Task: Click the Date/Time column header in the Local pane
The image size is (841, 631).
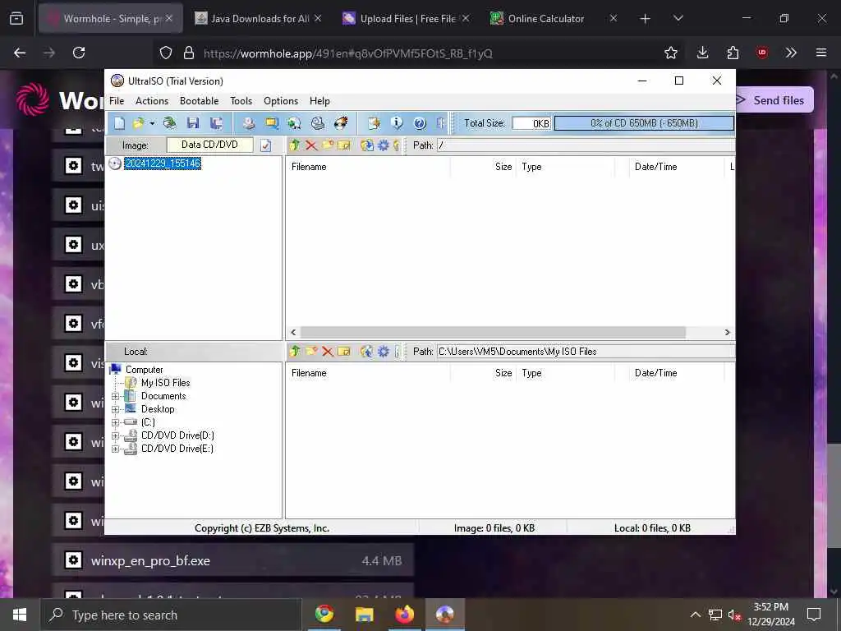Action: 677,373
